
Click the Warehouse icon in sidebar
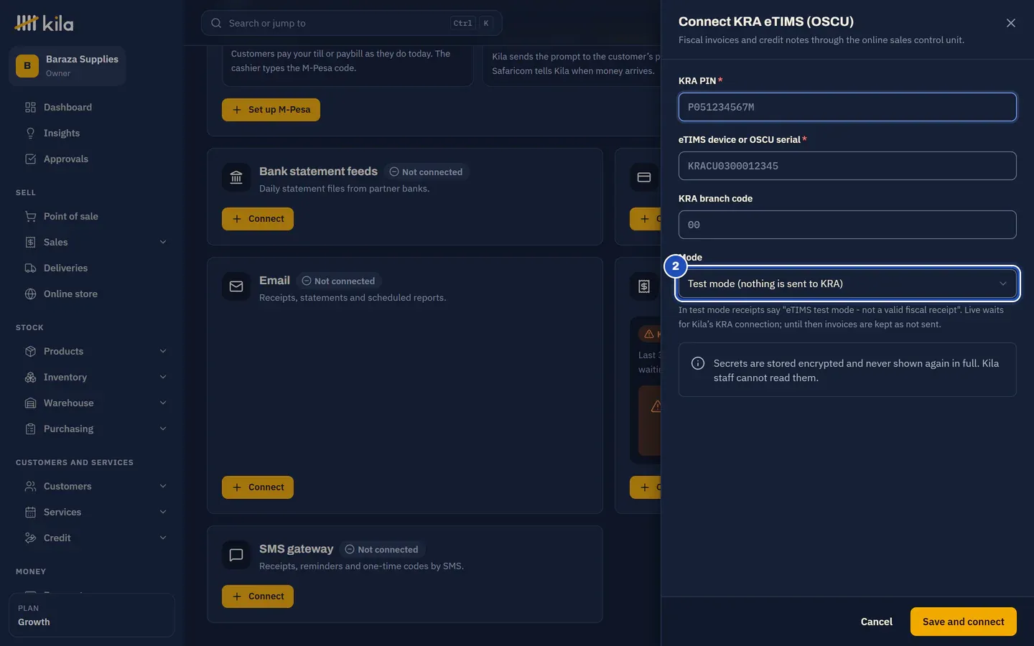(30, 403)
